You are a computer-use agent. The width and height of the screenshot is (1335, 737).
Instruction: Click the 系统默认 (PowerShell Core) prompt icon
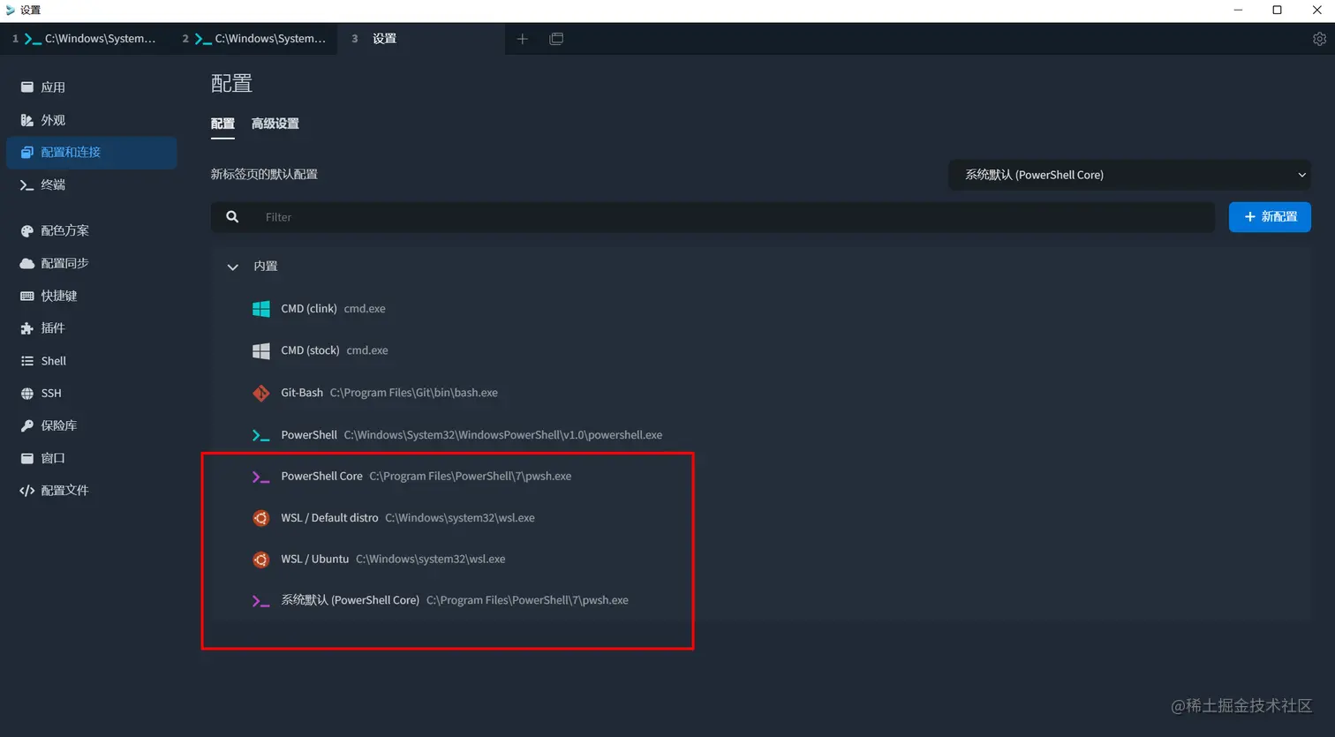tap(261, 601)
